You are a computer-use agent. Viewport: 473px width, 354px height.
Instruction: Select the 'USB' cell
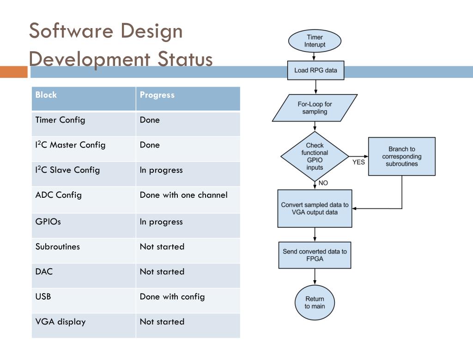[x=84, y=301]
